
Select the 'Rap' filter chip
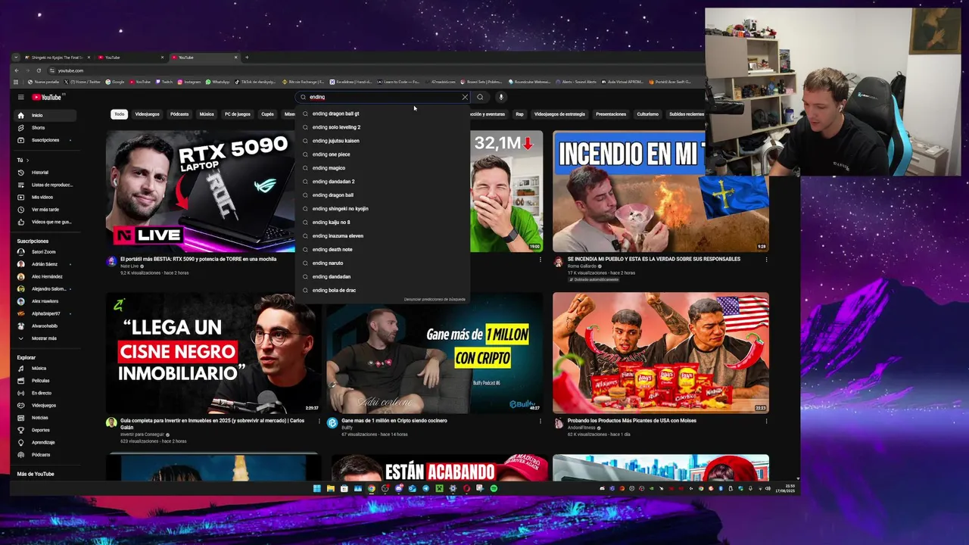click(519, 114)
